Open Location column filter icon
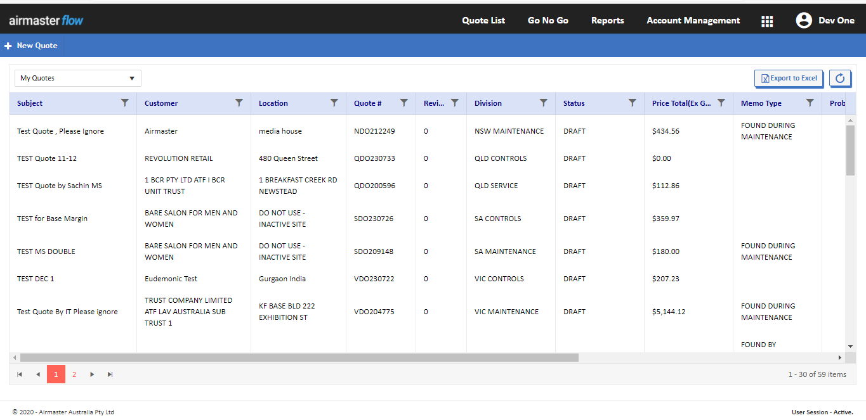The width and height of the screenshot is (866, 420). pyautogui.click(x=334, y=103)
